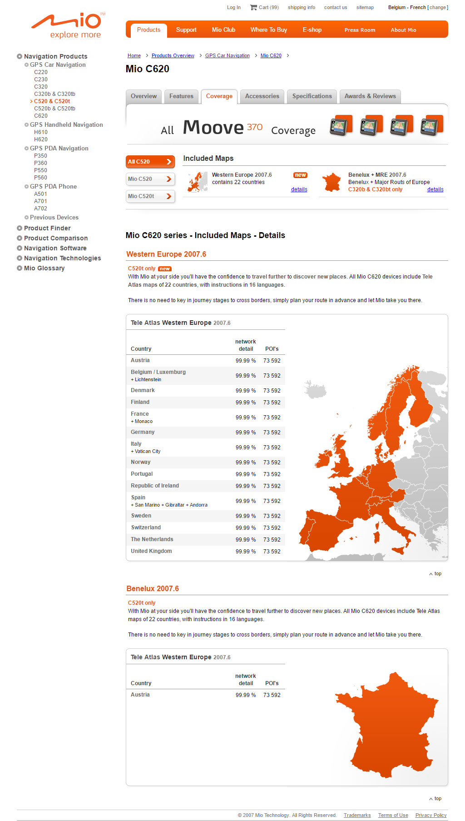
Task: Select C620 in sidebar list
Action: point(41,116)
